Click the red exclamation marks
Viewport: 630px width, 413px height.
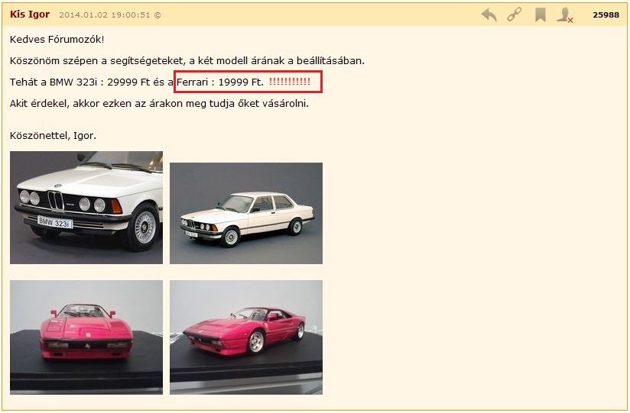point(290,82)
